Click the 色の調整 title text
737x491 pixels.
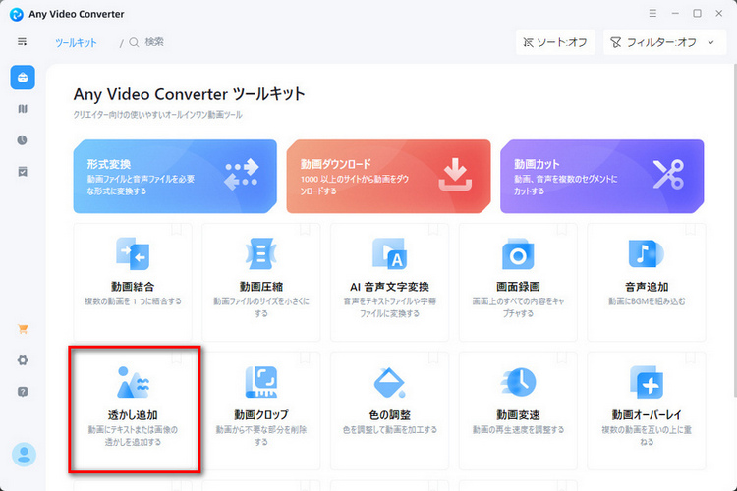tap(390, 415)
